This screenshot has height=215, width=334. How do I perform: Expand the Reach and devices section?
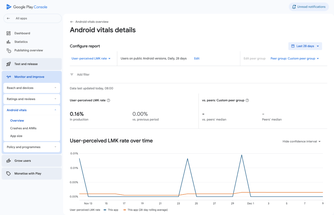pyautogui.click(x=31, y=88)
